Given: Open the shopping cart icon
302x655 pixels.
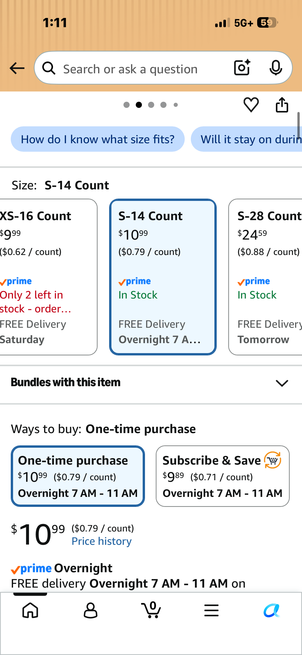Looking at the screenshot, I should point(151,610).
